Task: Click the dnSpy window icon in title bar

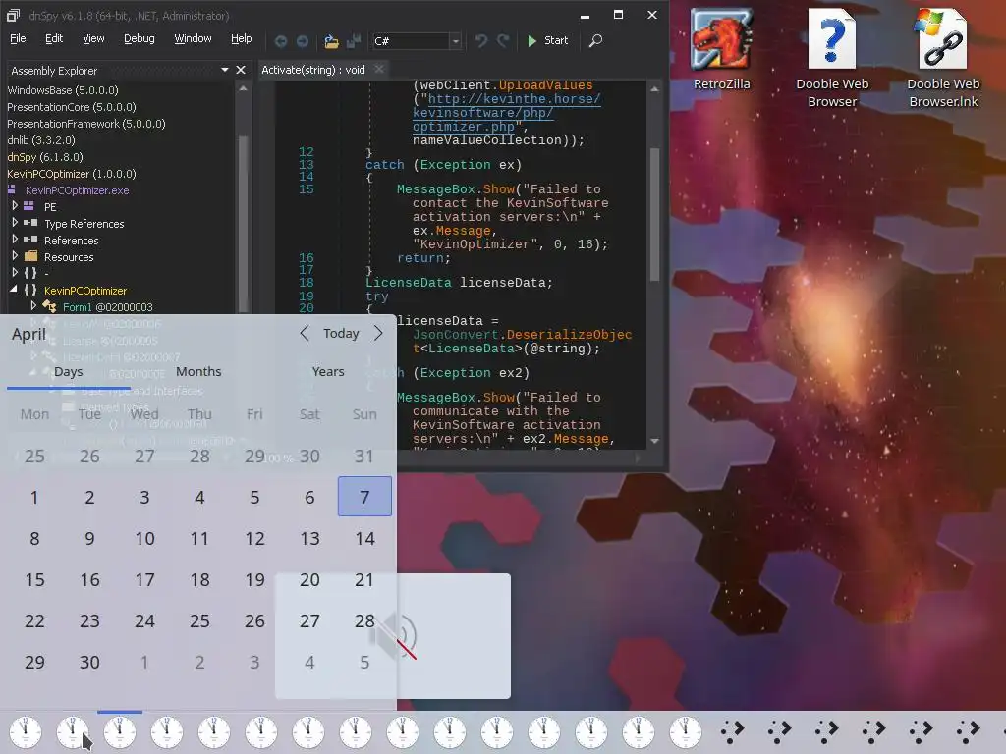Action: point(13,15)
